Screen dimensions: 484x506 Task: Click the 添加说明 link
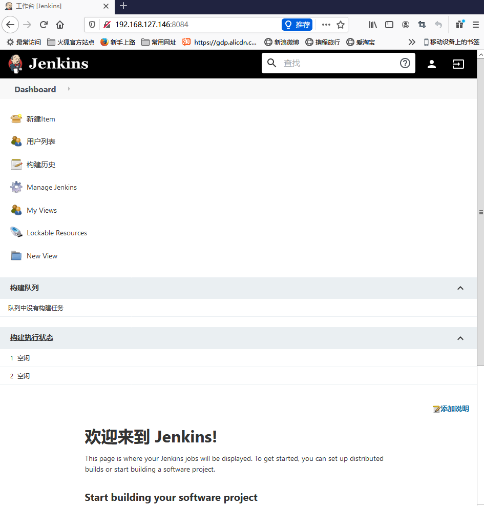pos(454,409)
